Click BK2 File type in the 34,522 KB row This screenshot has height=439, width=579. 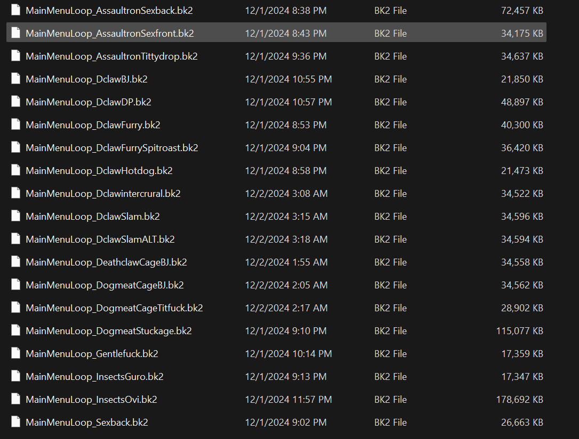point(390,194)
